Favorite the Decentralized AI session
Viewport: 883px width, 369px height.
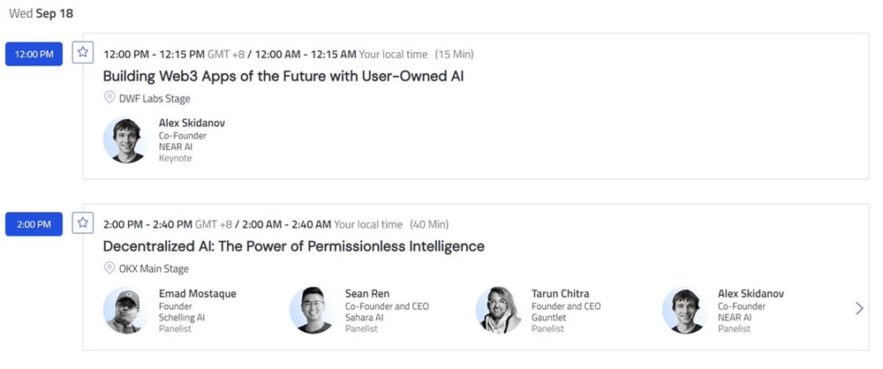83,222
